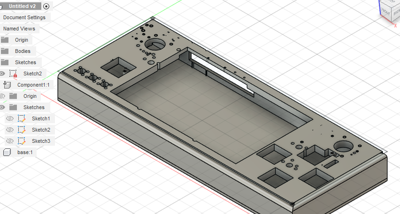
Task: Click the base:1 body icon
Action: [x=7, y=152]
